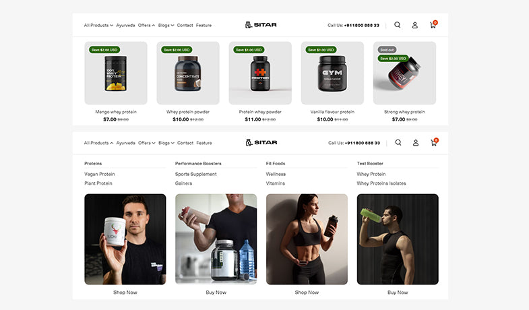Expand All Products dropdown in top header

point(98,26)
